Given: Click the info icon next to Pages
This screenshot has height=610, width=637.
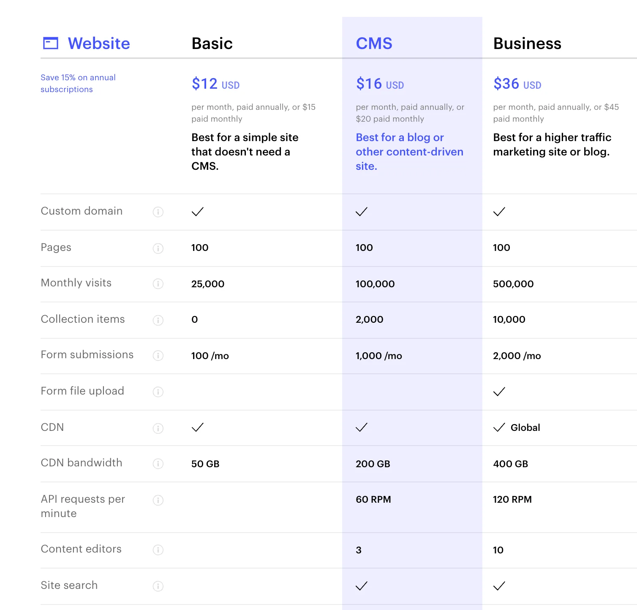Looking at the screenshot, I should [158, 248].
